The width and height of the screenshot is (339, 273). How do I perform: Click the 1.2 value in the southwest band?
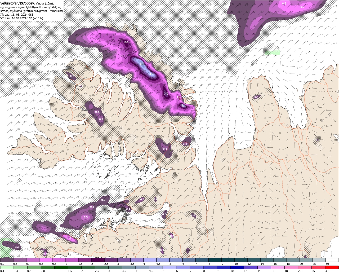coord(69,238)
